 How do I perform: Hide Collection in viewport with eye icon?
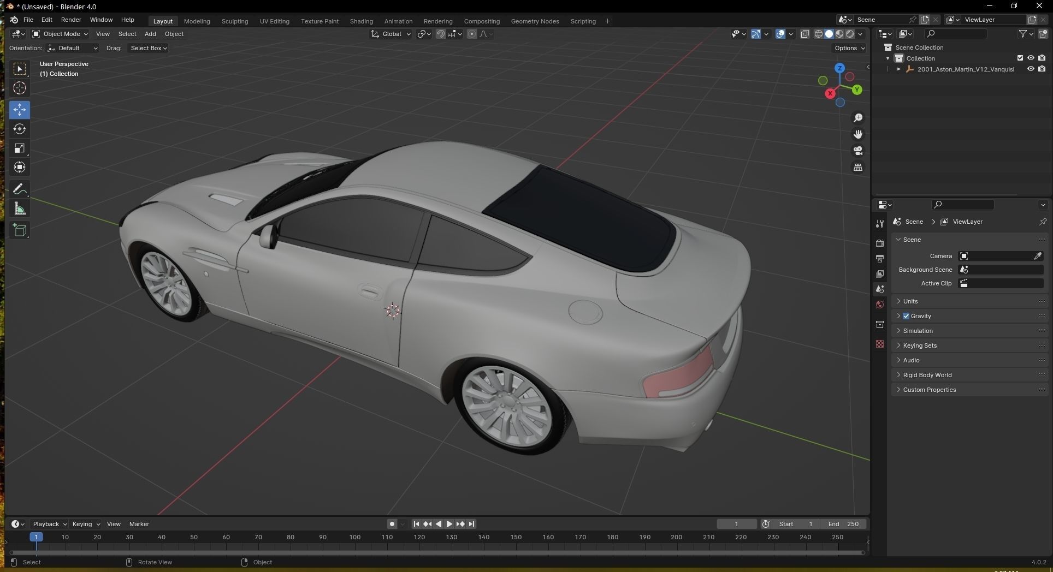(x=1031, y=58)
